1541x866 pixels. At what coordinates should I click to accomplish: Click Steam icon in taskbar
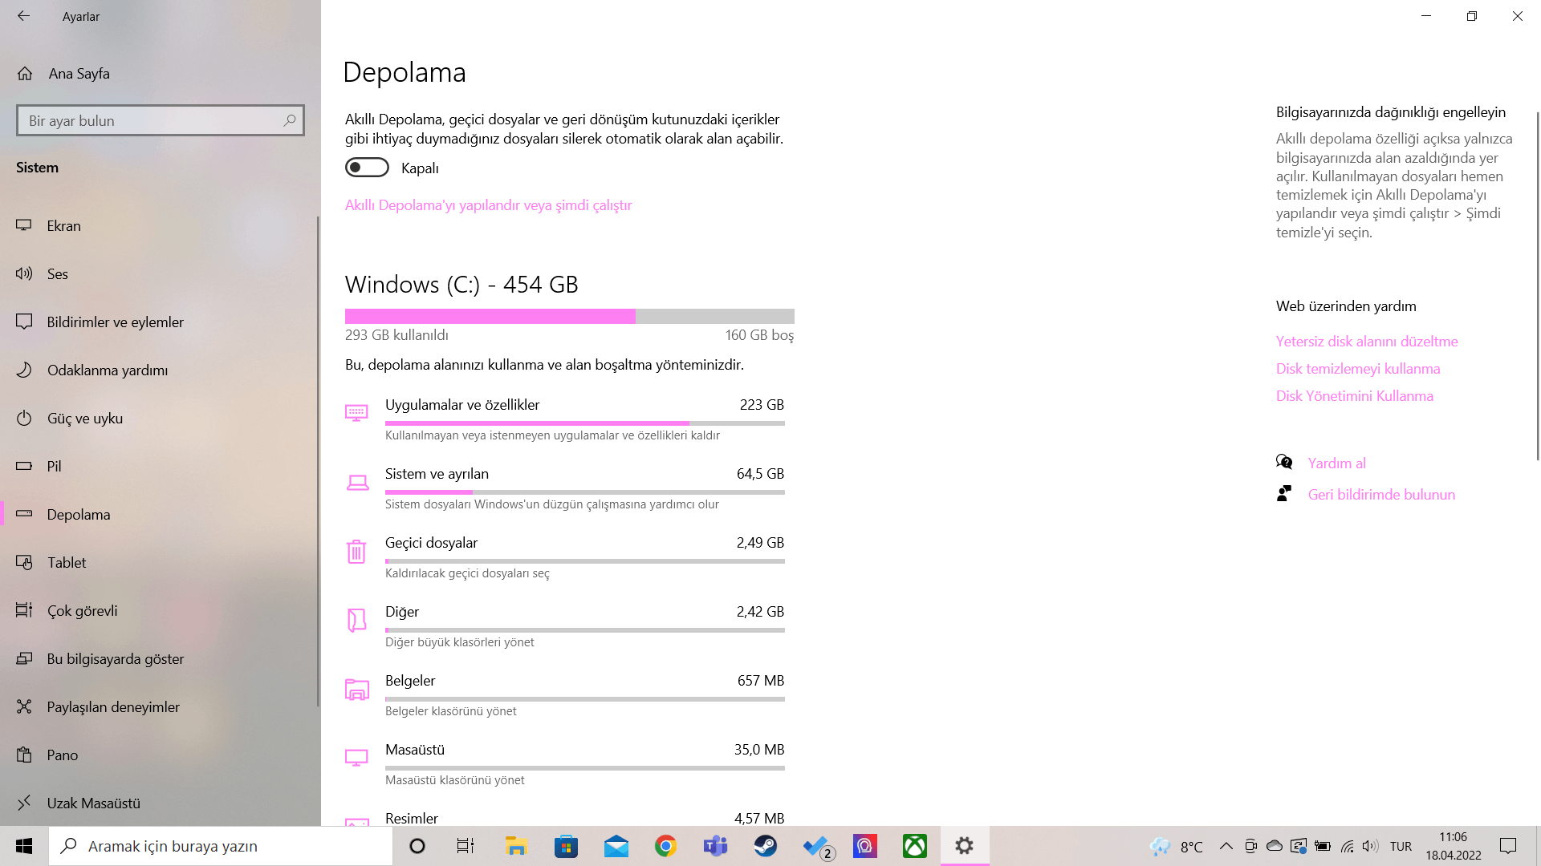click(x=765, y=846)
